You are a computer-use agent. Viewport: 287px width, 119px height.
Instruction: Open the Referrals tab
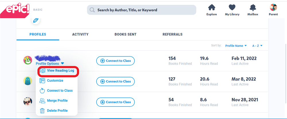[172, 34]
